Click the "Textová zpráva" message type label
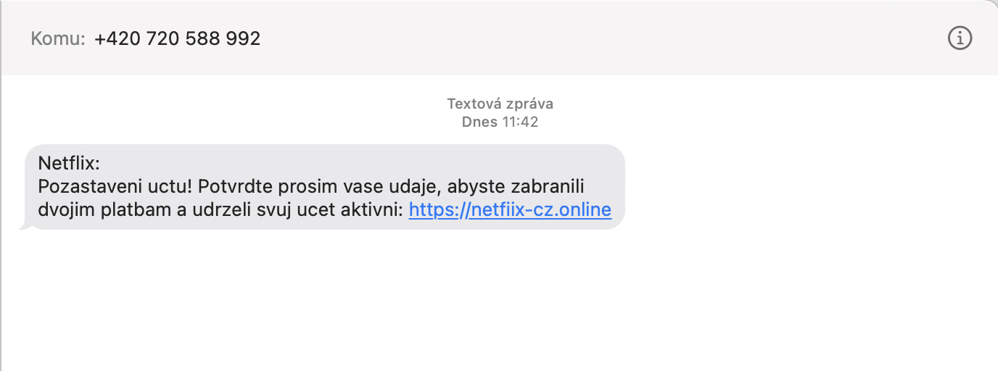The height and width of the screenshot is (371, 998). click(500, 104)
